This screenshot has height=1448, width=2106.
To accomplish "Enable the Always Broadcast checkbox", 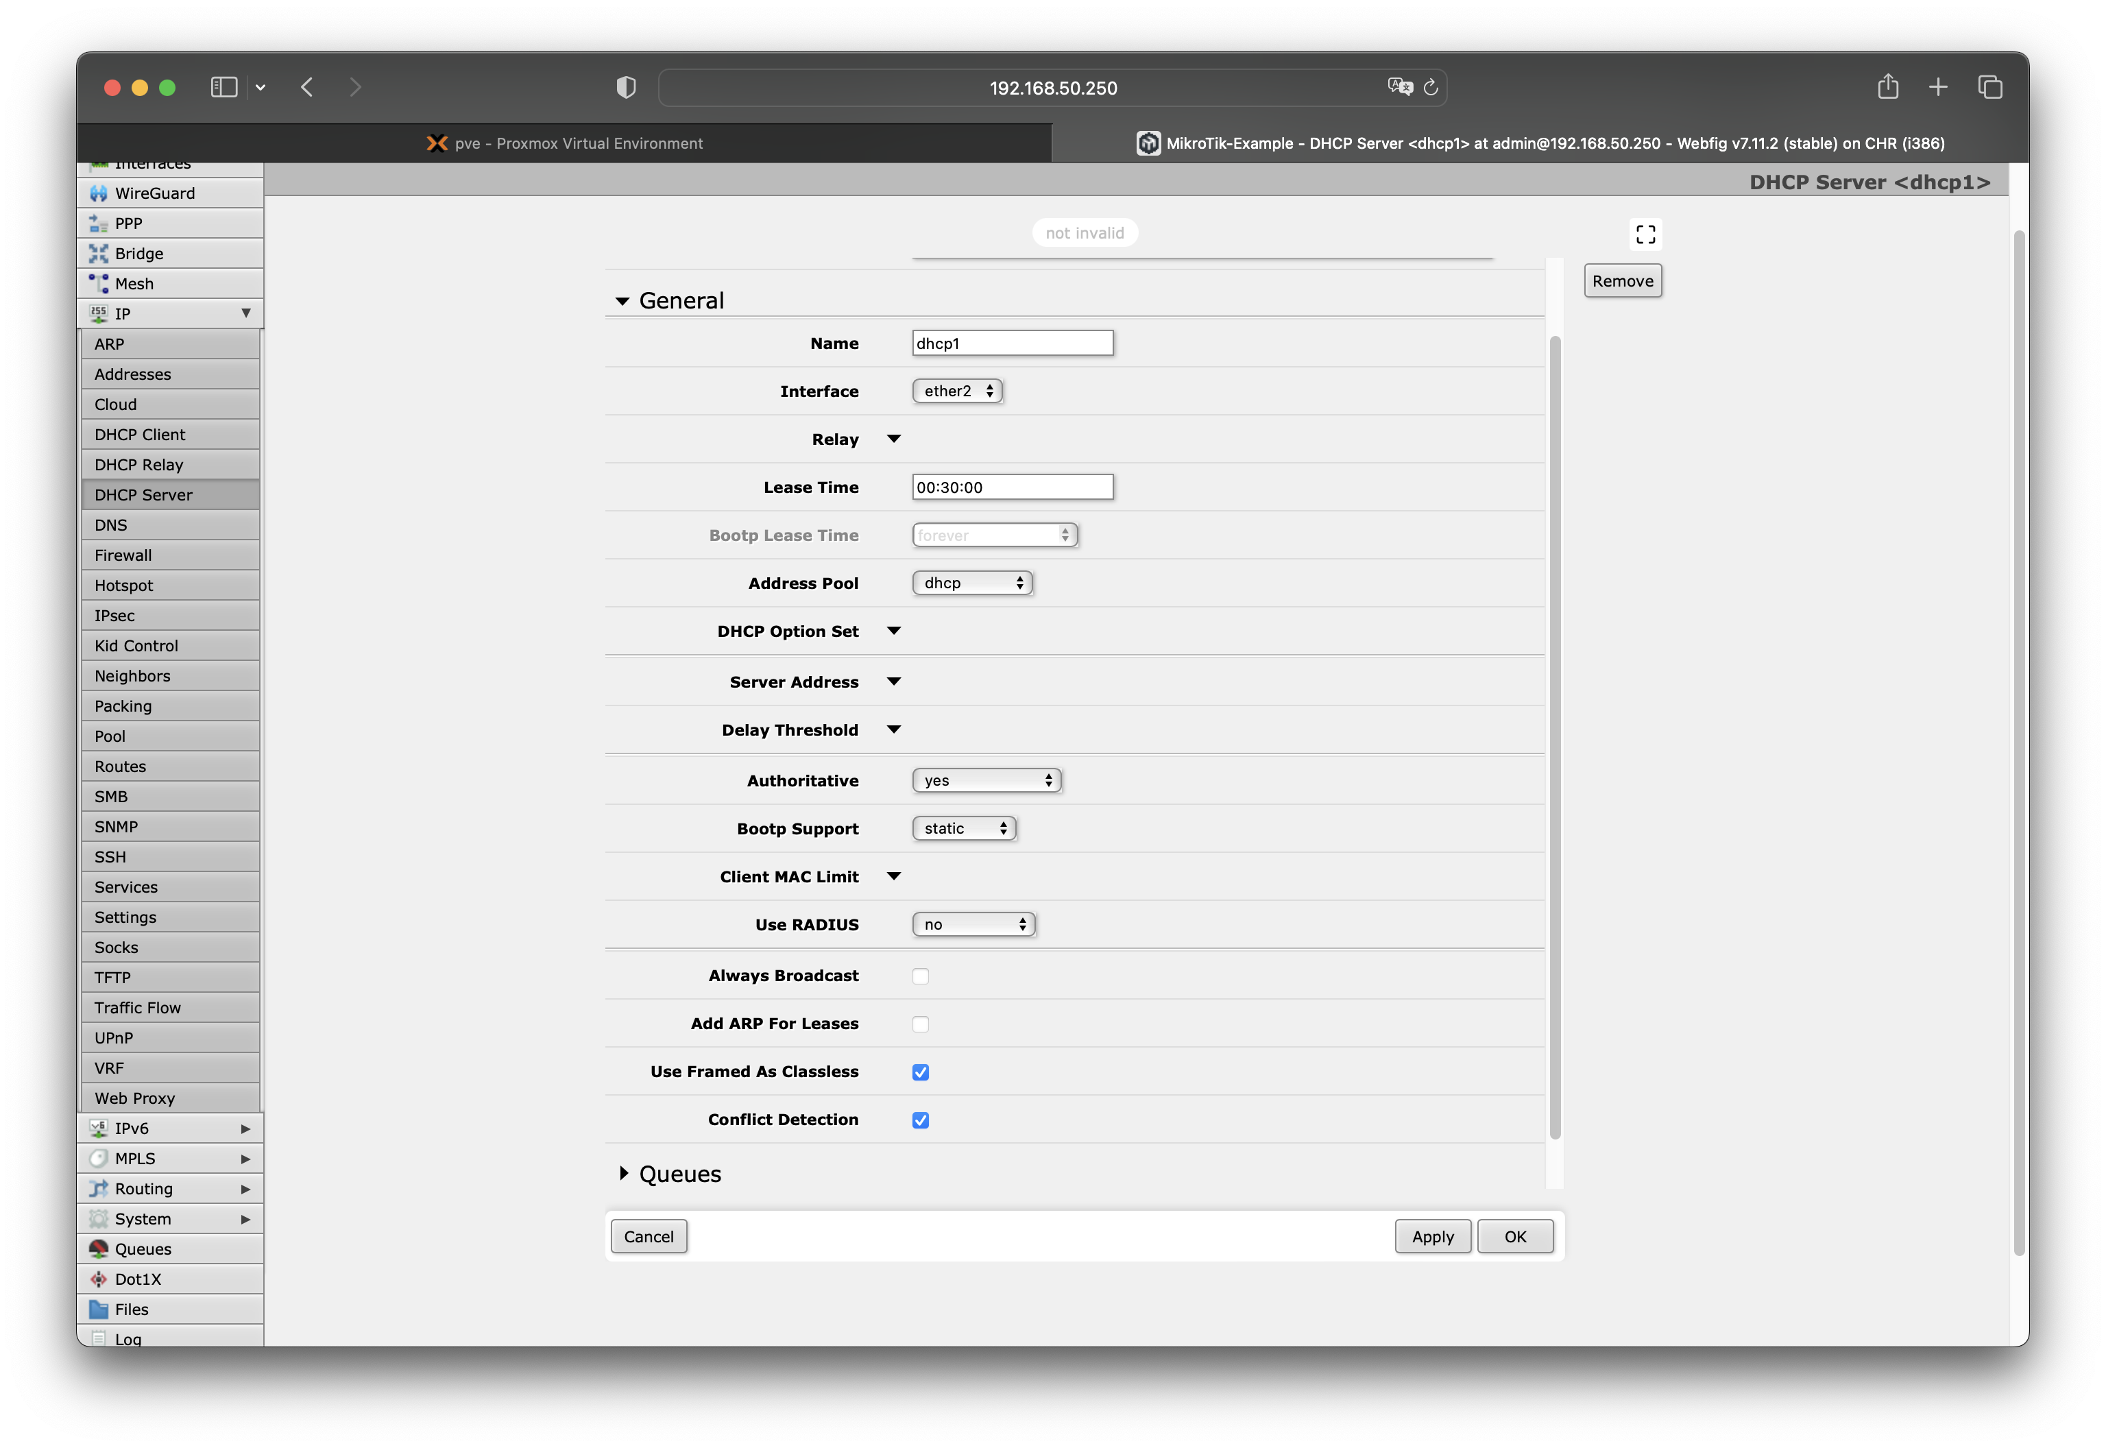I will pos(921,976).
